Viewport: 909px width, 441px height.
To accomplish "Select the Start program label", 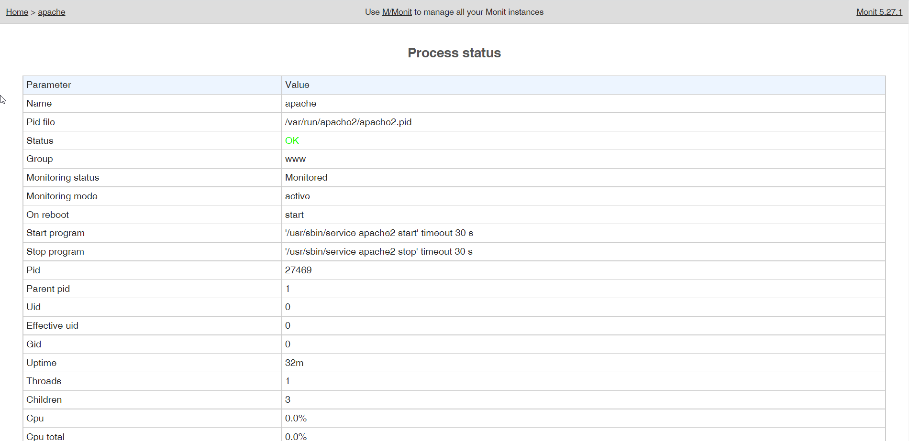I will (55, 233).
